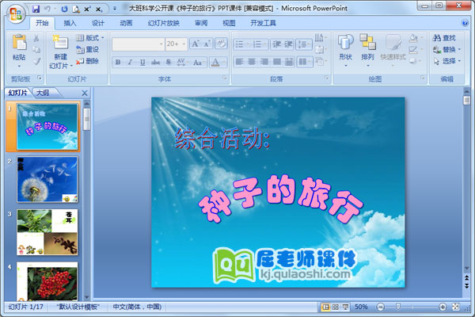Image resolution: width=475 pixels, height=317 pixels.
Task: Click the bullets list icon
Action: (x=239, y=44)
